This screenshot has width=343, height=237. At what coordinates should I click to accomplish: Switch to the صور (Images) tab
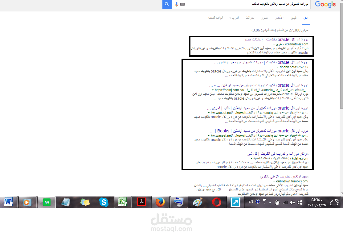coord(264,18)
